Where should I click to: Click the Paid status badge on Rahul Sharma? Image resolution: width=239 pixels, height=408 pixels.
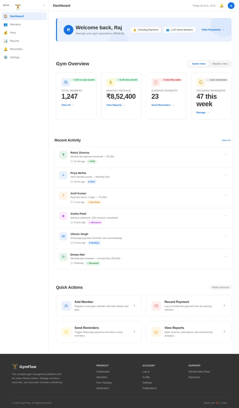91,161
